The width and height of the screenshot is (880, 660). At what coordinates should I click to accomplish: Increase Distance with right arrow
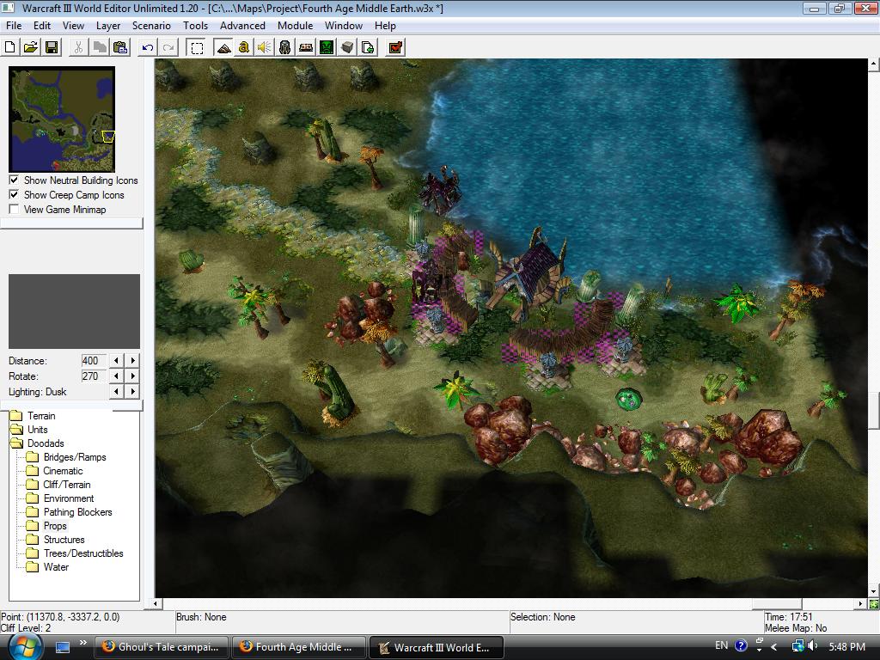tap(133, 360)
